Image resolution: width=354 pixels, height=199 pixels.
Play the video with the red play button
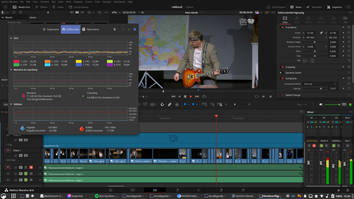(191, 96)
